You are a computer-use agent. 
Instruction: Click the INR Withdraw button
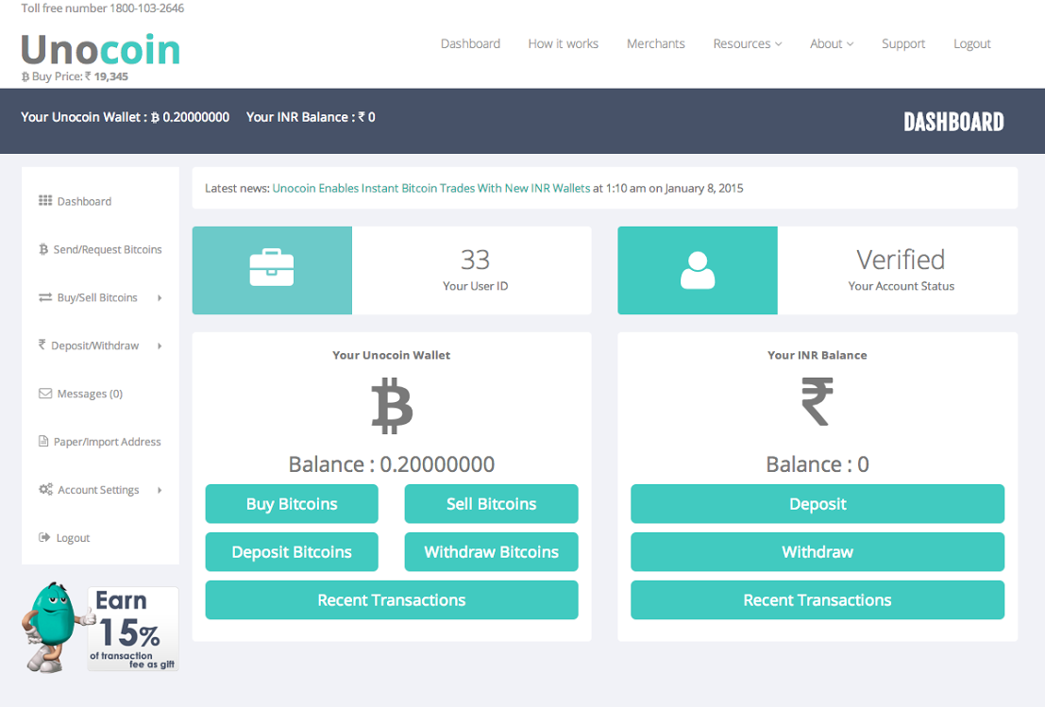(x=817, y=552)
